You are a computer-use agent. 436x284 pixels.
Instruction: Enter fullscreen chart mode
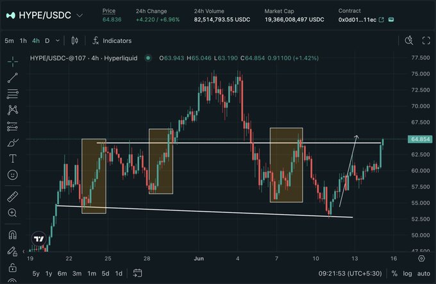point(426,40)
